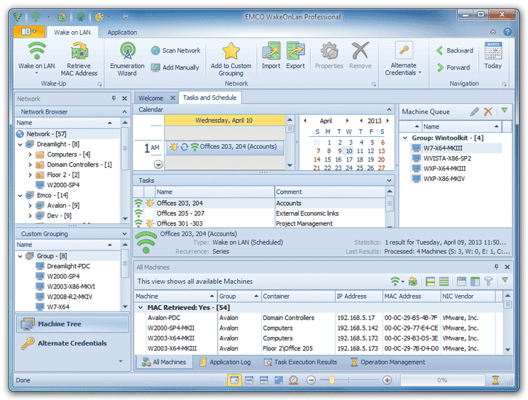Open machine Properties gear
Viewport: 528px width, 400px height.
coord(329,51)
